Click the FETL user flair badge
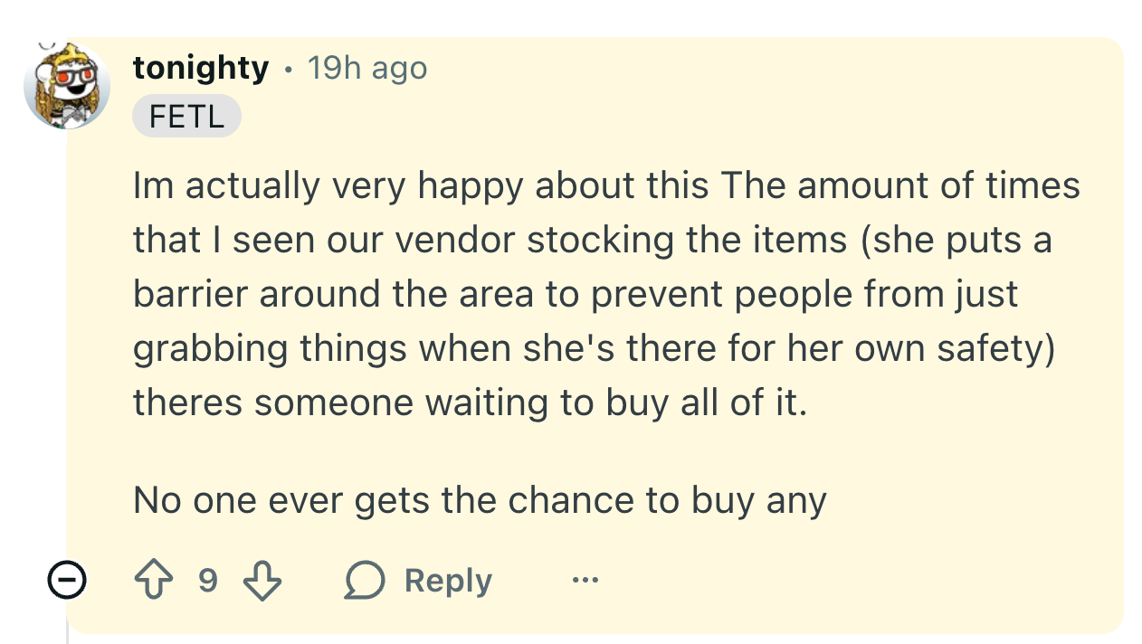The height and width of the screenshot is (644, 1142). [x=186, y=117]
